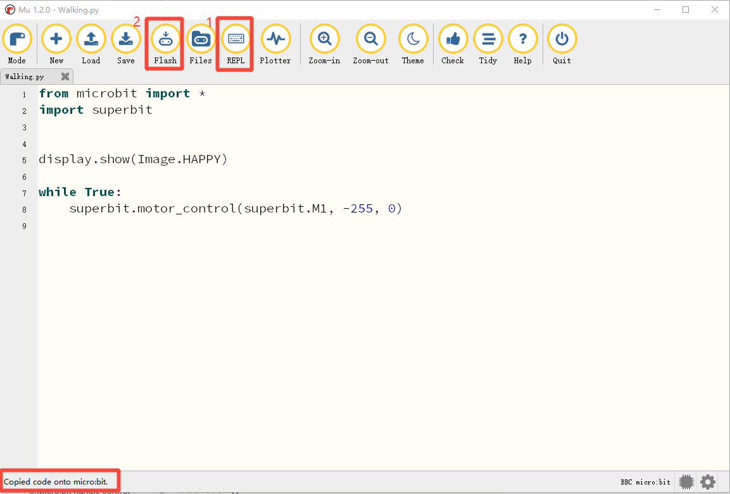This screenshot has width=730, height=494.
Task: Click the superbit.motor_control code line
Action: [236, 209]
